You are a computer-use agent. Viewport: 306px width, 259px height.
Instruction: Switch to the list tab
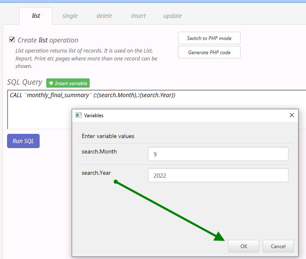click(36, 16)
